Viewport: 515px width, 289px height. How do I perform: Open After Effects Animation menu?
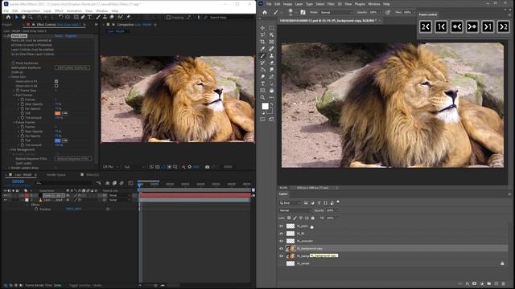point(74,10)
